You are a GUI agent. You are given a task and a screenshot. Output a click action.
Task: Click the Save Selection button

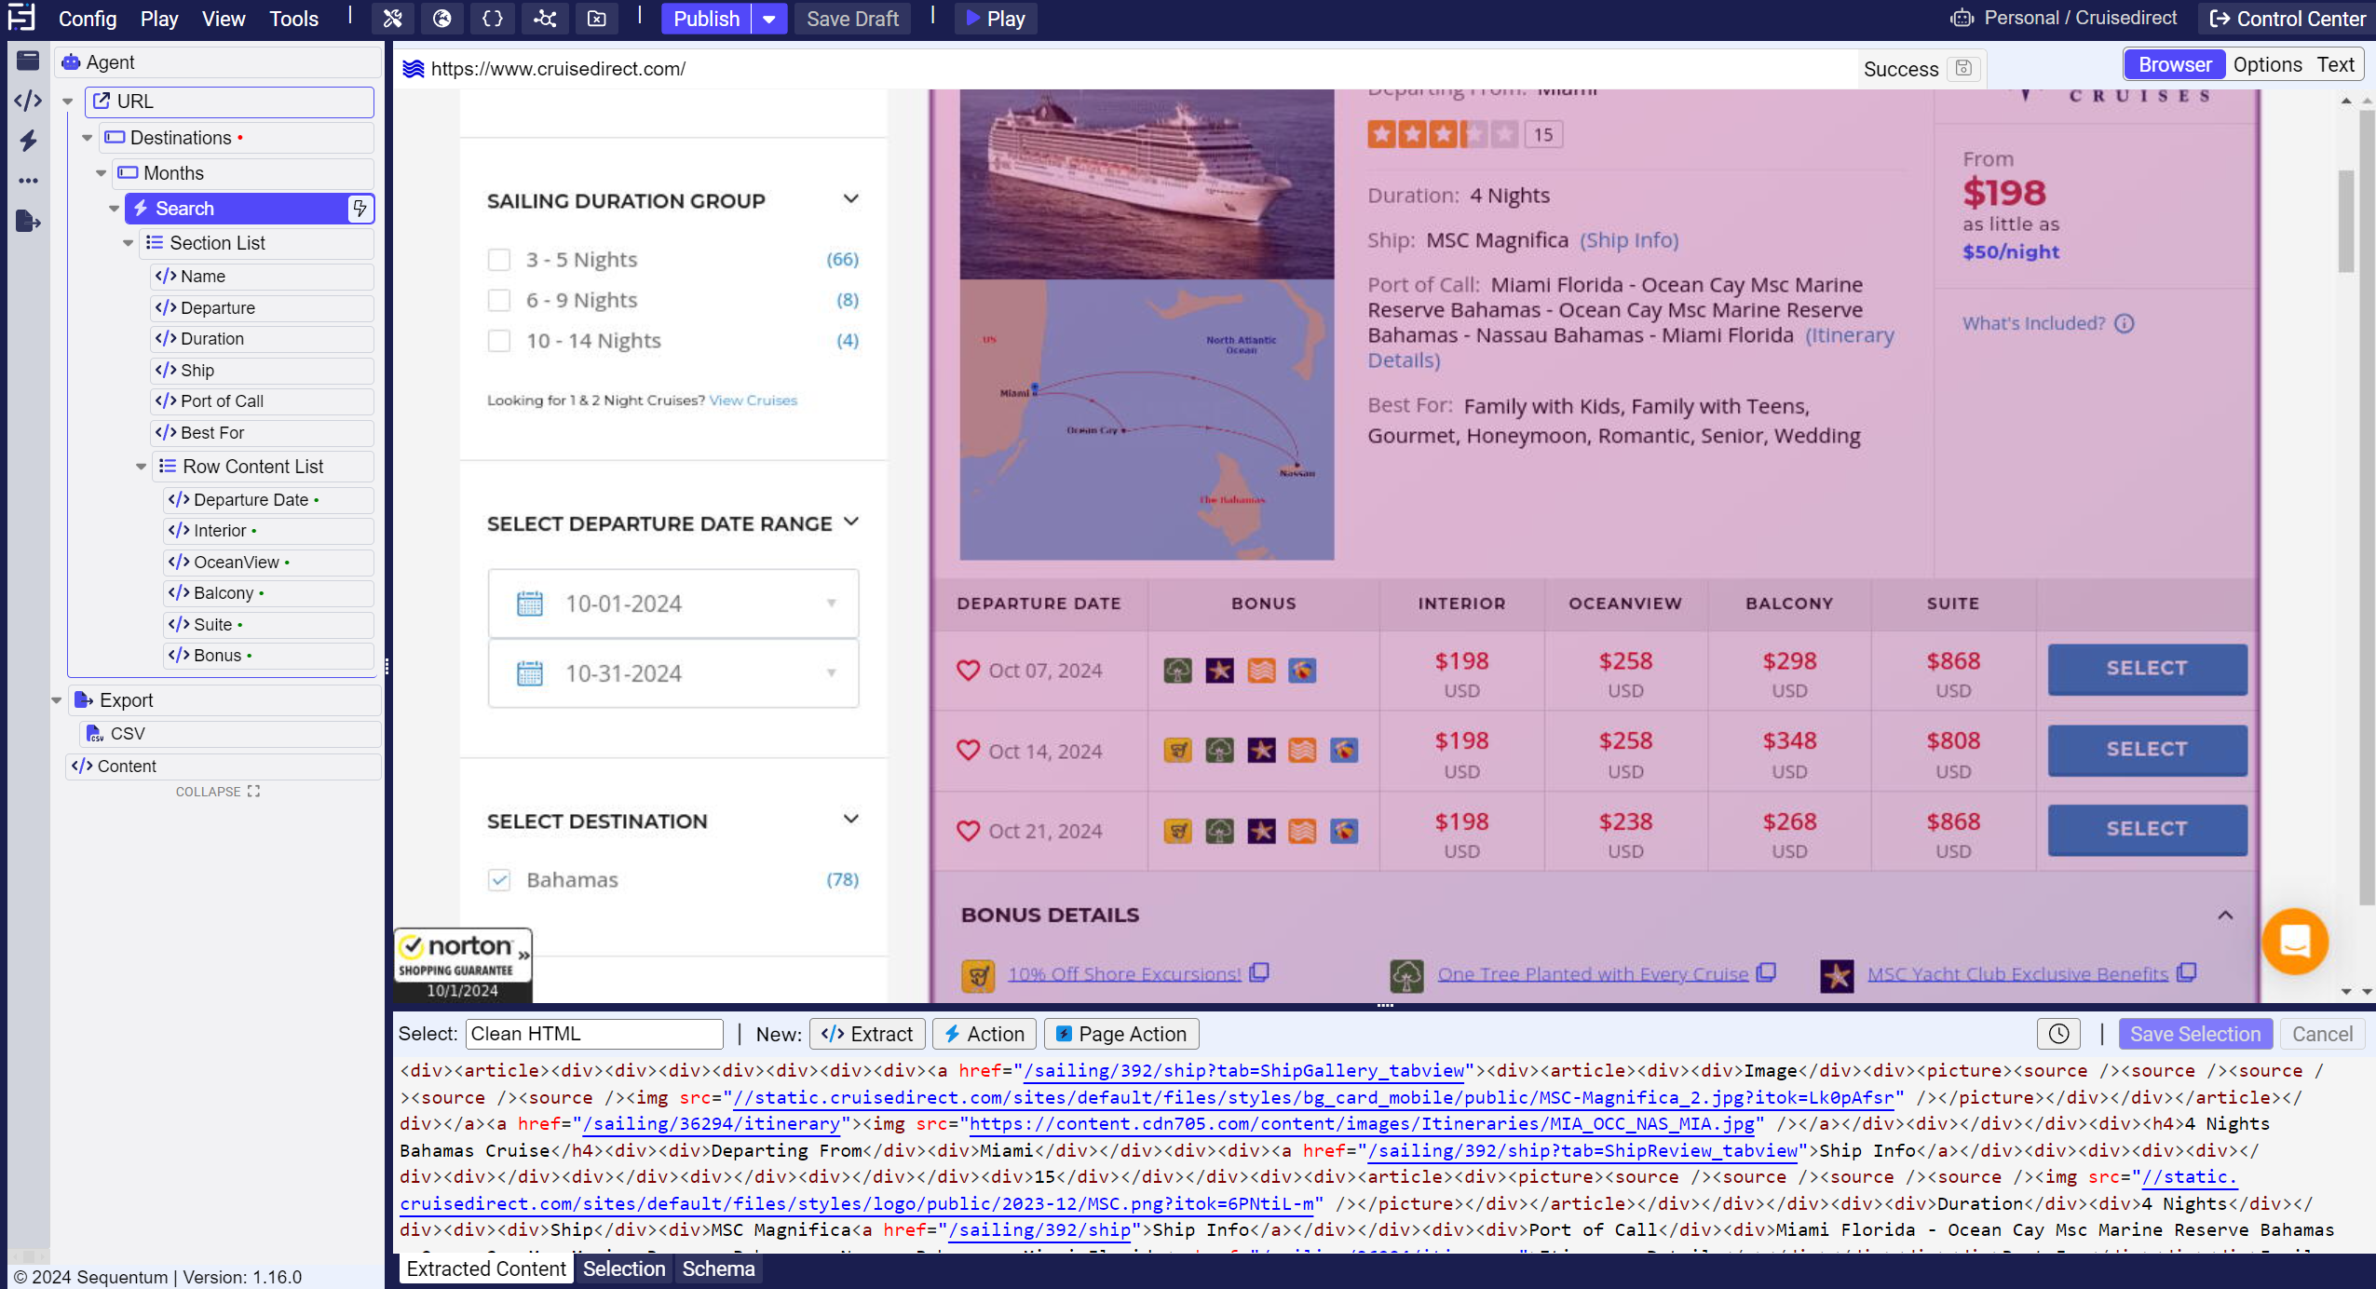point(2195,1034)
